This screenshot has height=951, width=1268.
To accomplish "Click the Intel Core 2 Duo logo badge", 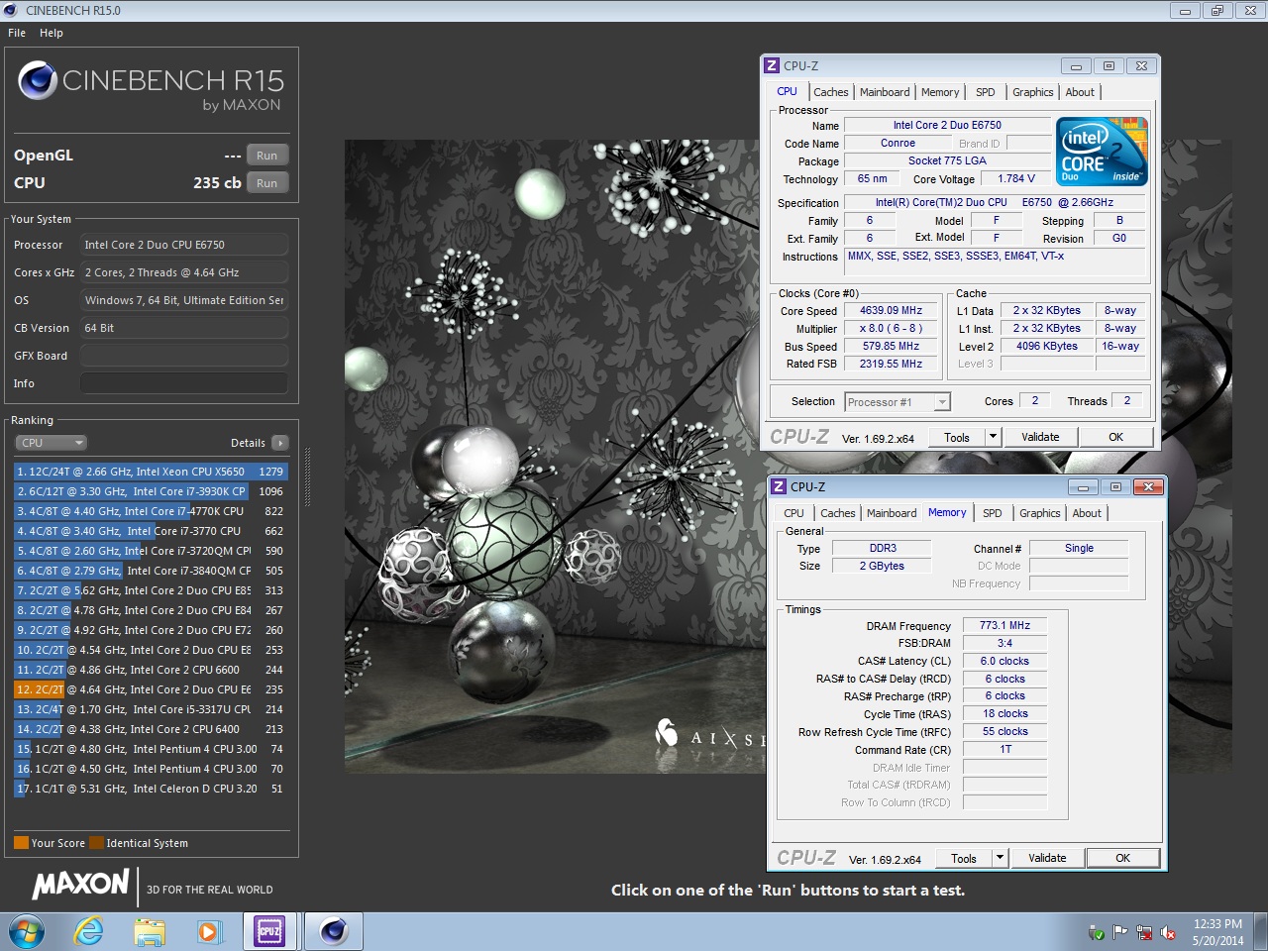I will pyautogui.click(x=1102, y=151).
